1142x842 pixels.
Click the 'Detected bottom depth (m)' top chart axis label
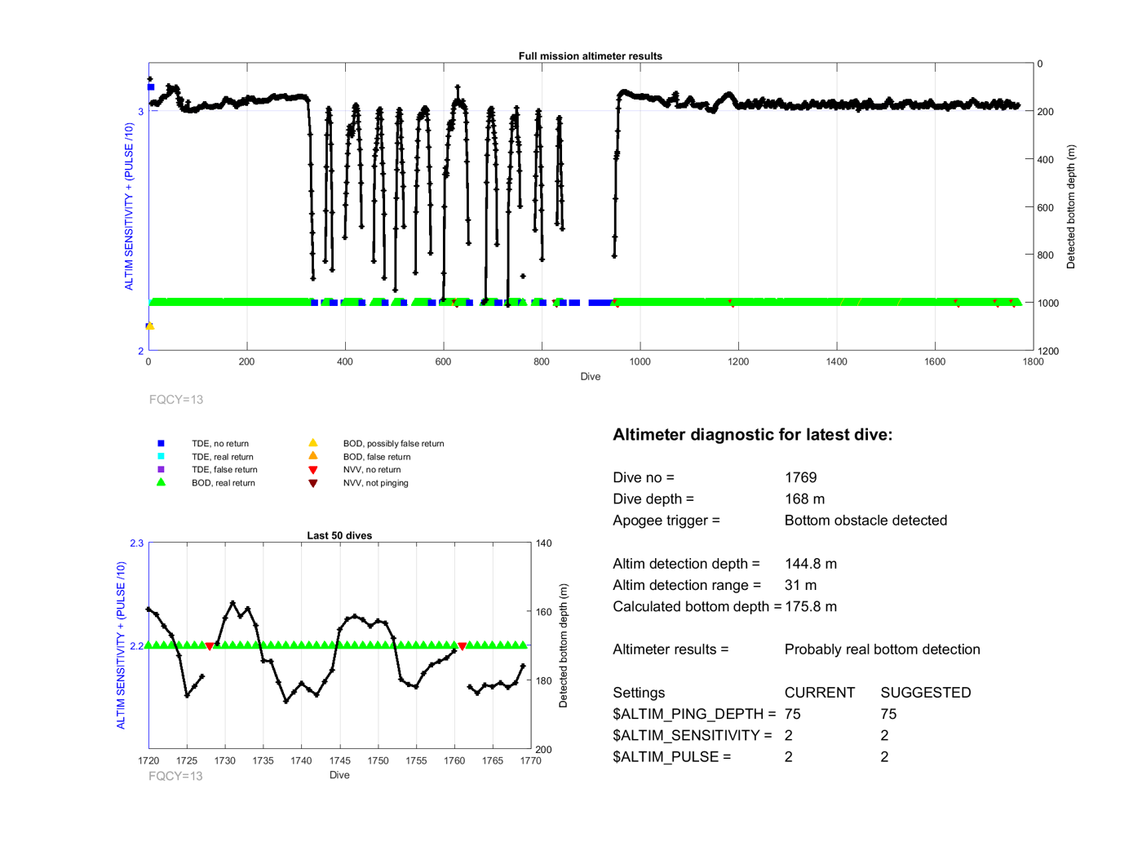click(x=1071, y=207)
